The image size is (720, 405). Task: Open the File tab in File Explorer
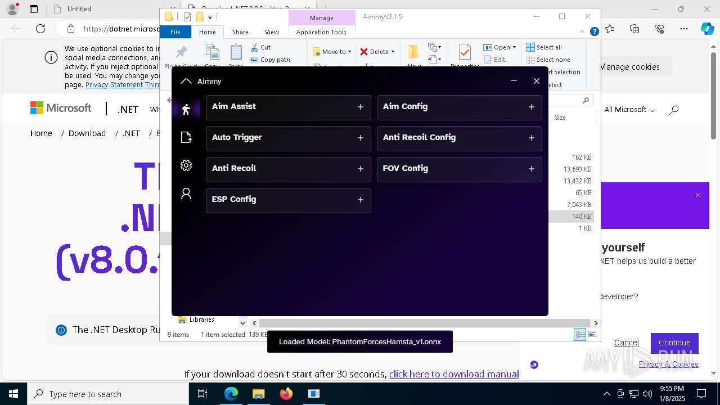pos(175,32)
